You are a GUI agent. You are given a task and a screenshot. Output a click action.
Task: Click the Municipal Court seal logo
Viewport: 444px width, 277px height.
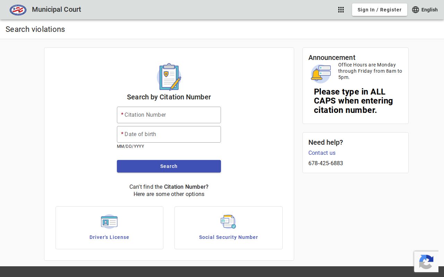(x=18, y=10)
